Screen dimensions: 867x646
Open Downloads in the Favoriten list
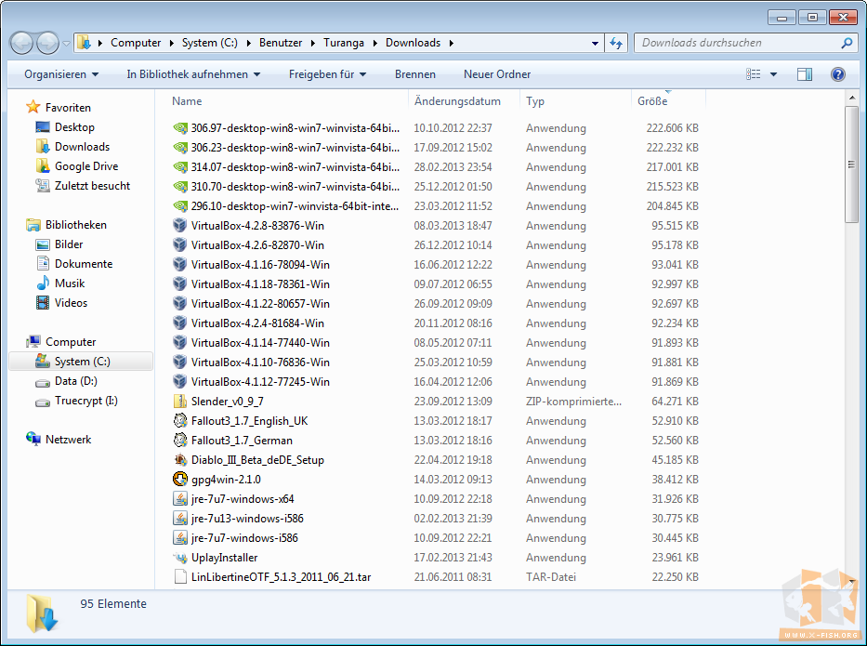click(x=81, y=147)
